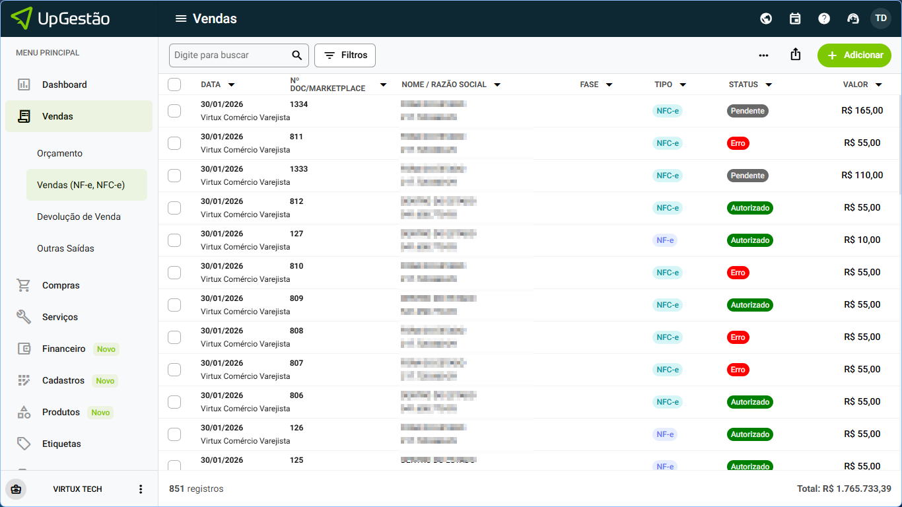
Task: Click the Digite para buscar field
Action: pyautogui.click(x=228, y=55)
